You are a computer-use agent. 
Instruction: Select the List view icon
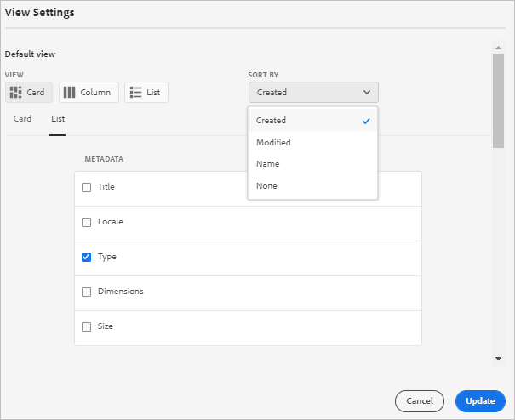(x=136, y=92)
